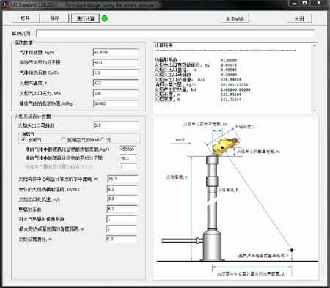Select the 无 (none) radio button
The image size is (330, 288).
[x=103, y=139]
